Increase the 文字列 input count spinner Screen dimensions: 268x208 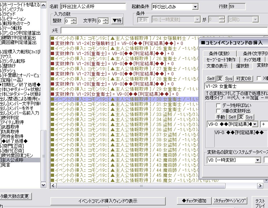[x=106, y=19]
